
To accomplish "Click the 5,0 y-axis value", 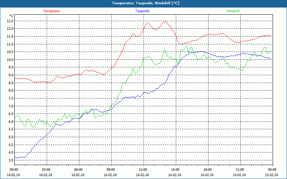I will click(11, 137).
